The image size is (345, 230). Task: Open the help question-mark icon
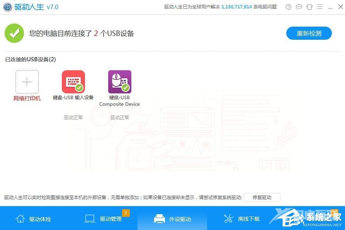(288, 7)
